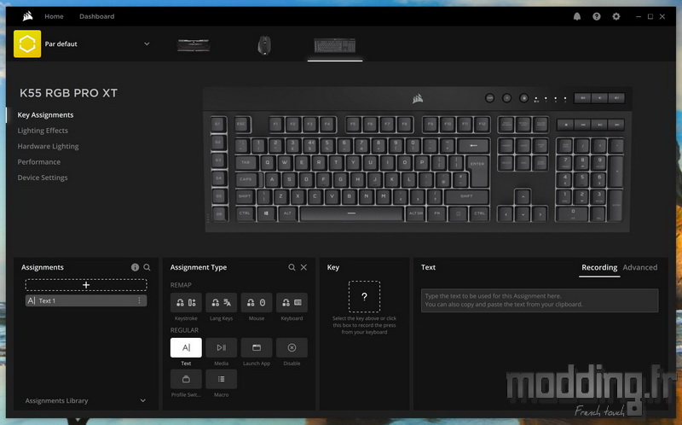Choose Media assignment type

tap(221, 347)
